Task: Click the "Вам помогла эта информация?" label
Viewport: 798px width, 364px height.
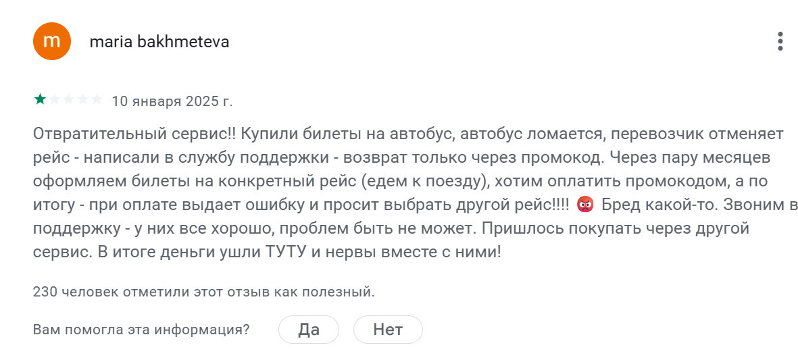Action: pyautogui.click(x=141, y=330)
